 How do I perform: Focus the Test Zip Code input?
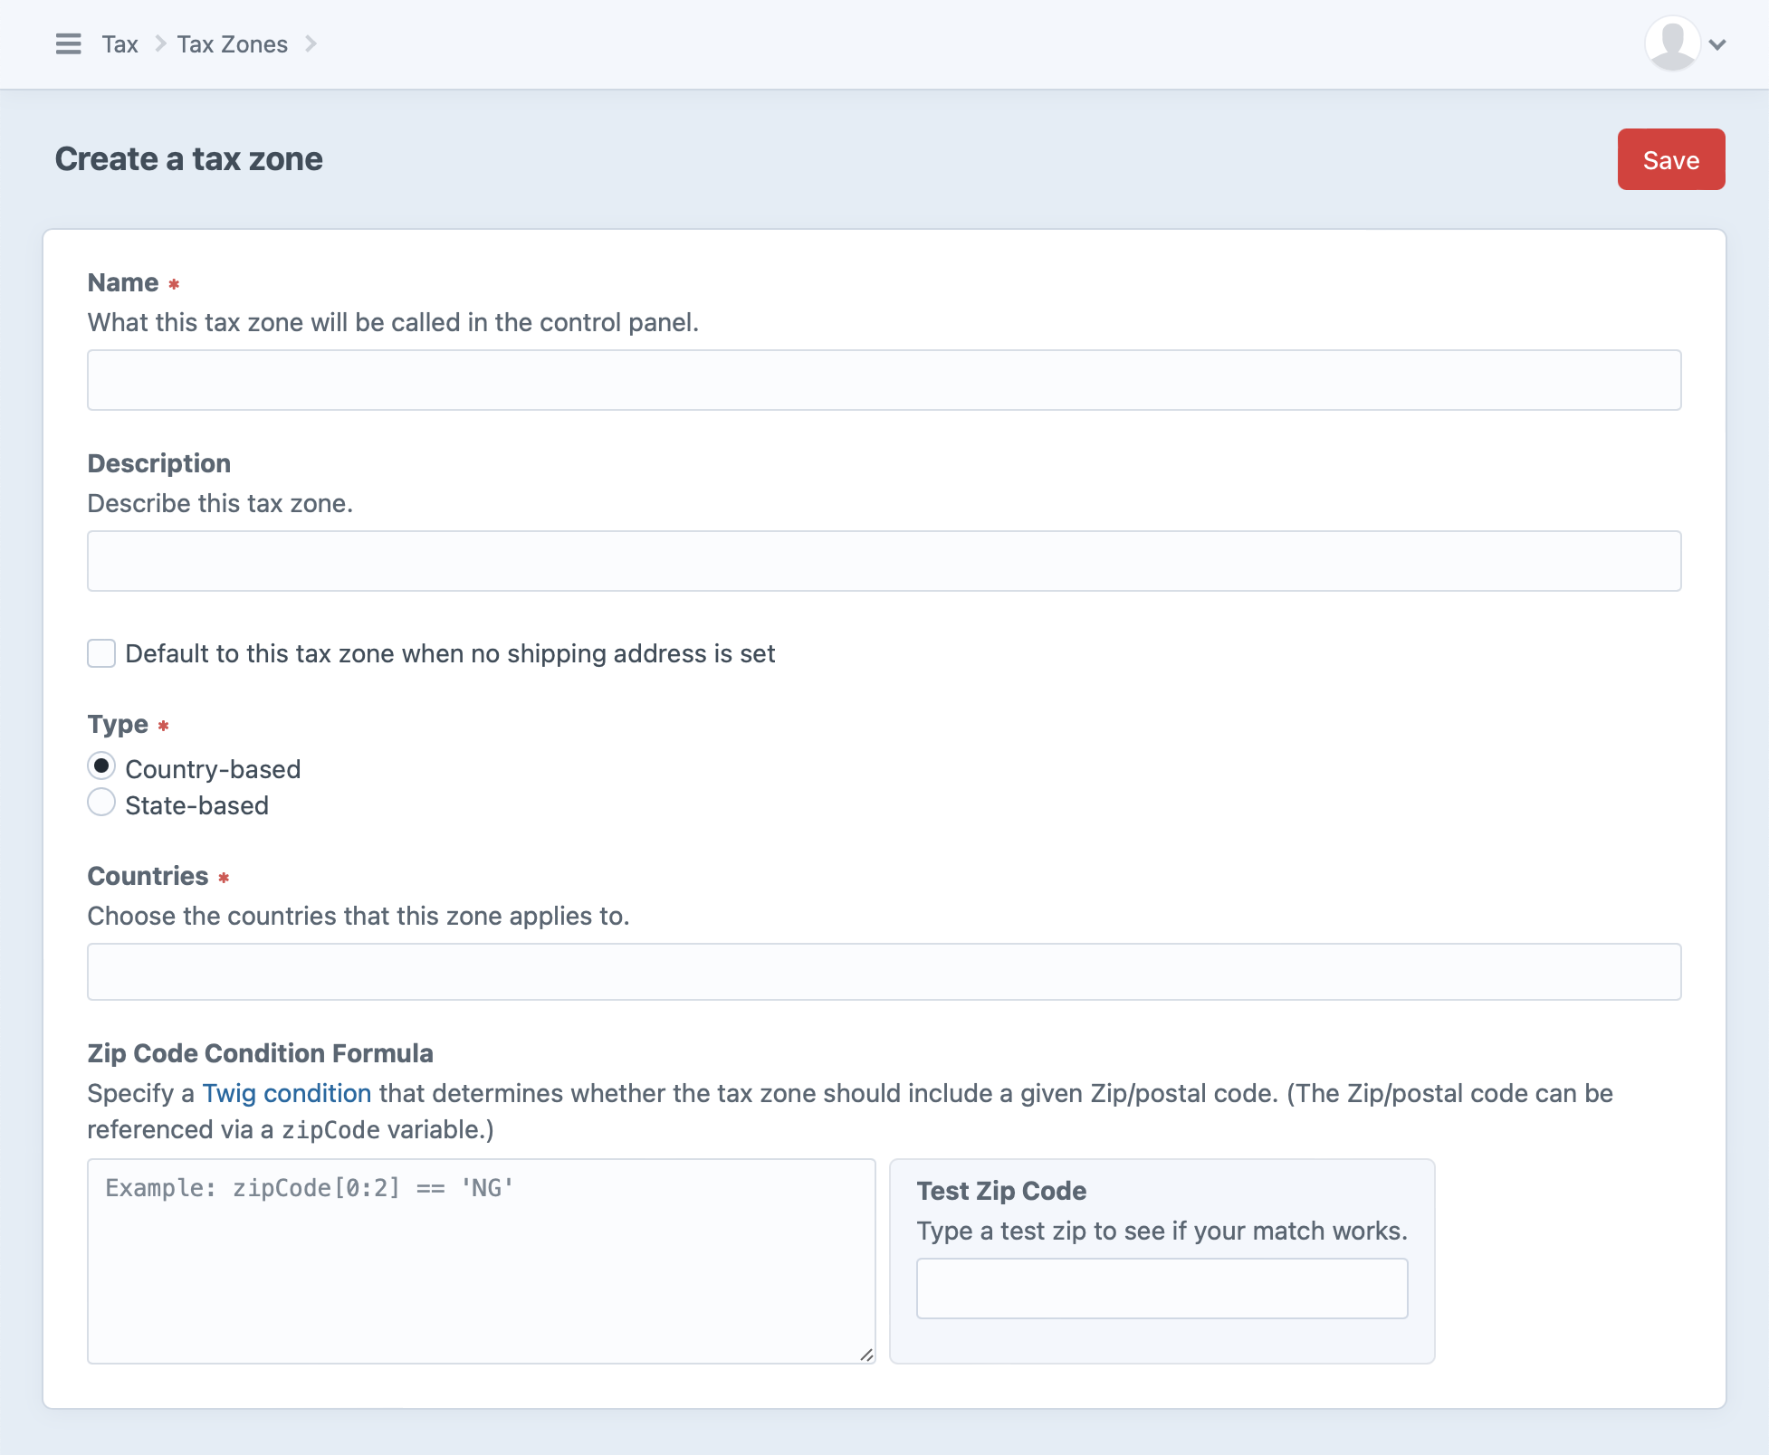1162,1289
